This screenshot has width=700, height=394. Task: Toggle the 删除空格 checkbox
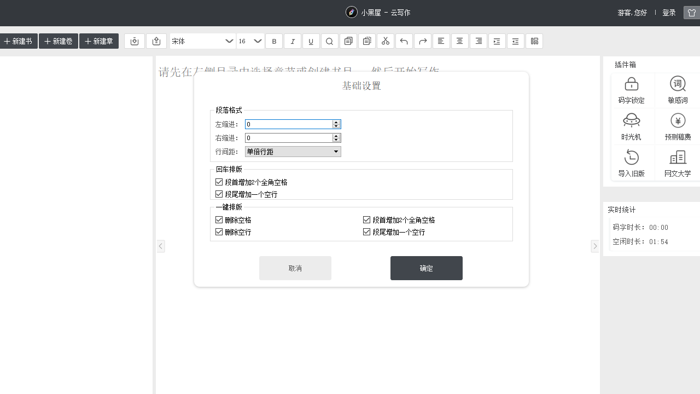(219, 220)
